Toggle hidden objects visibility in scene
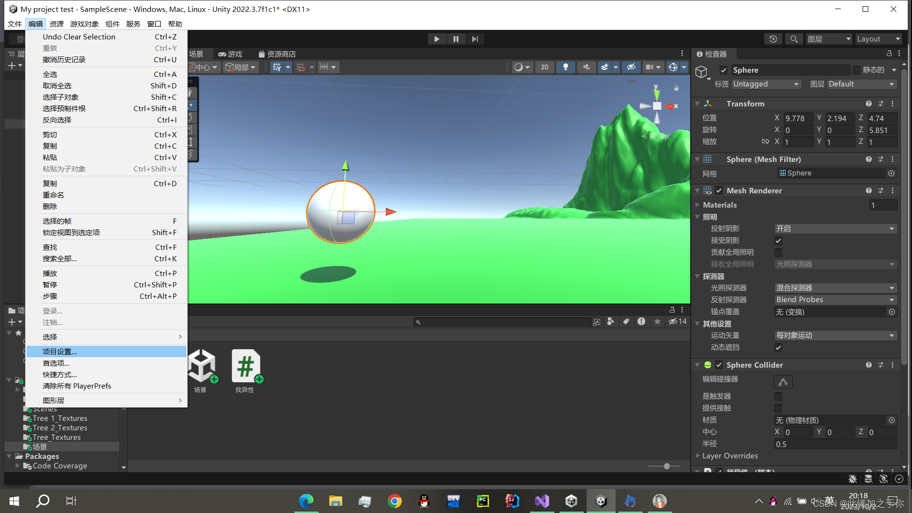Image resolution: width=912 pixels, height=513 pixels. (631, 67)
